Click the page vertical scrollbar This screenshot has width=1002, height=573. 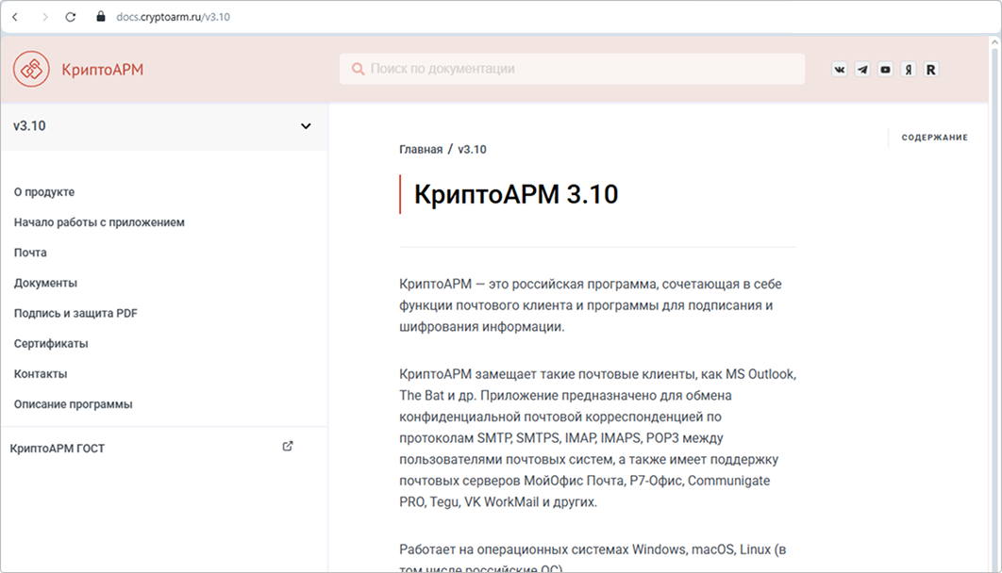(x=994, y=303)
